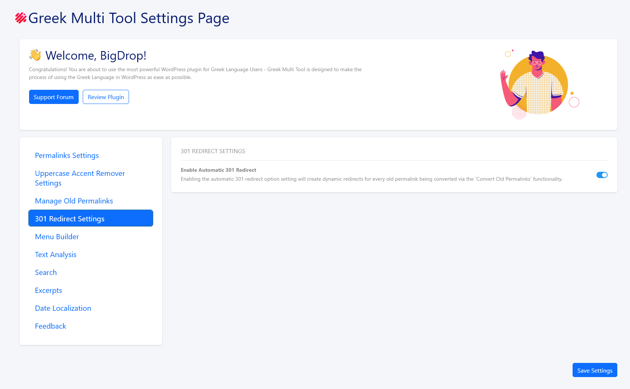Open the Feedback tab
630x389 pixels.
pyautogui.click(x=50, y=326)
